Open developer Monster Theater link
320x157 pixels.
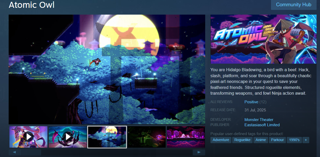[259, 120]
